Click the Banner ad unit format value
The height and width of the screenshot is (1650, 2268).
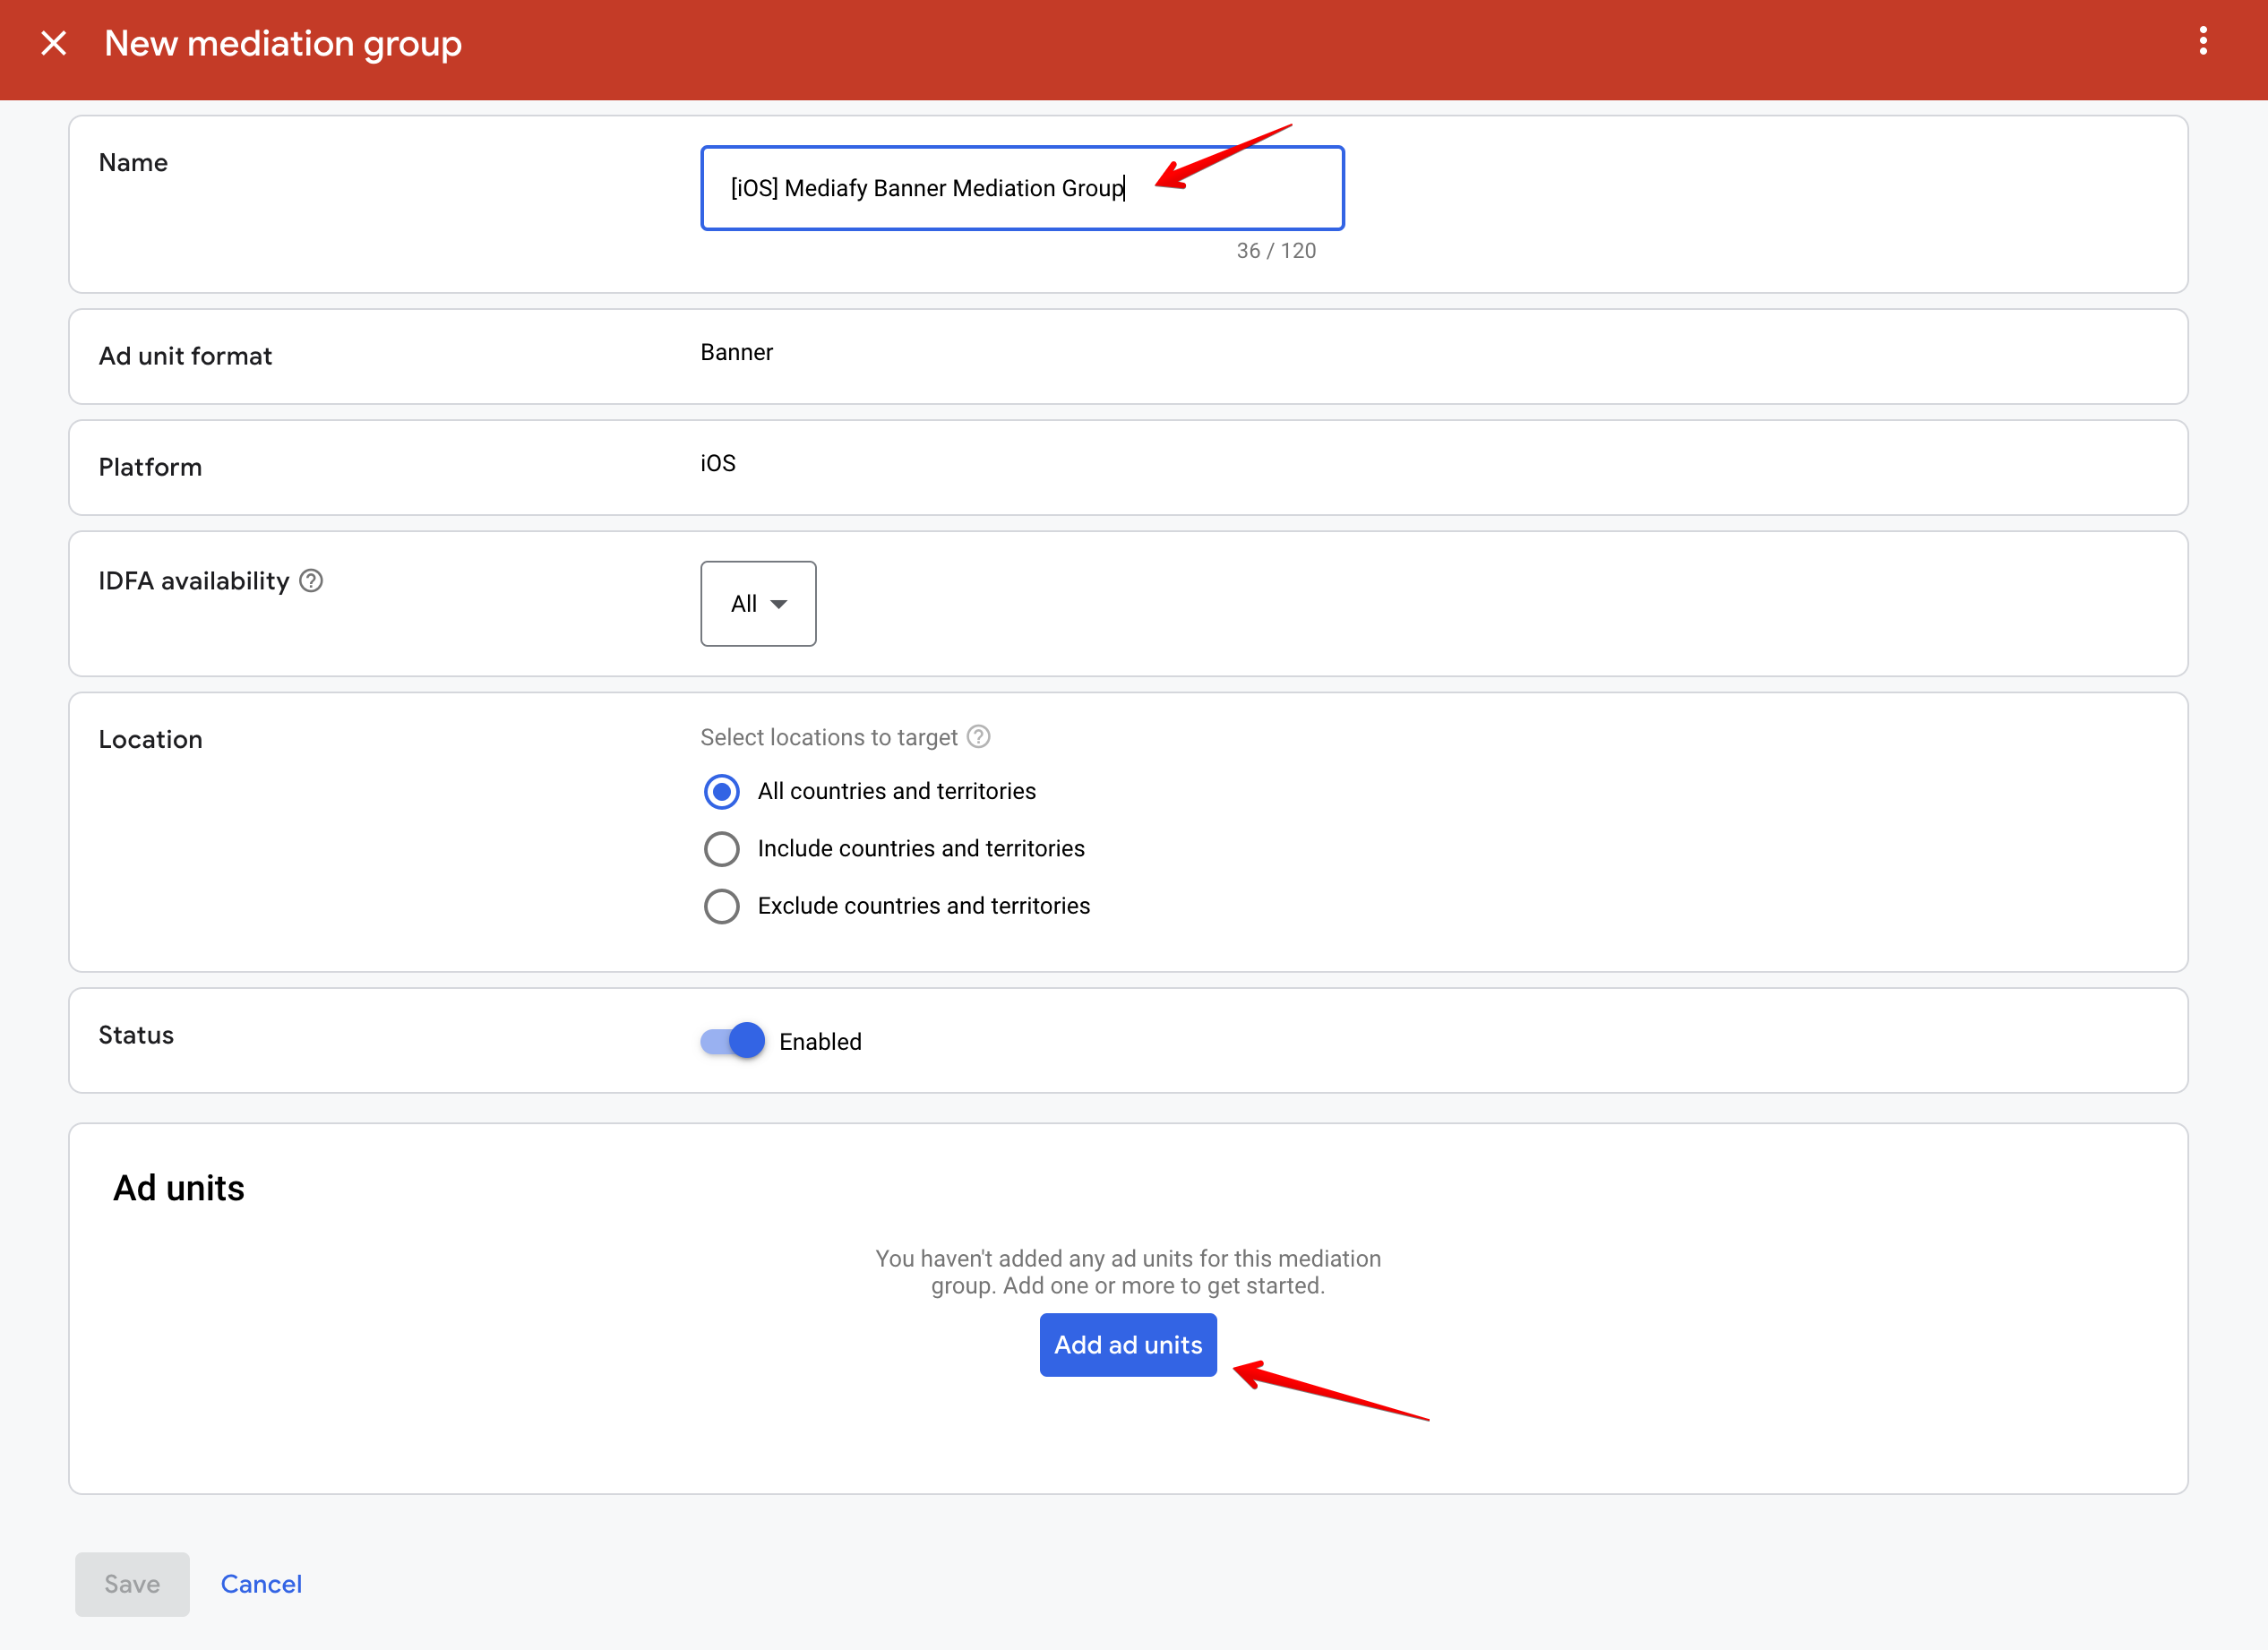(x=736, y=352)
